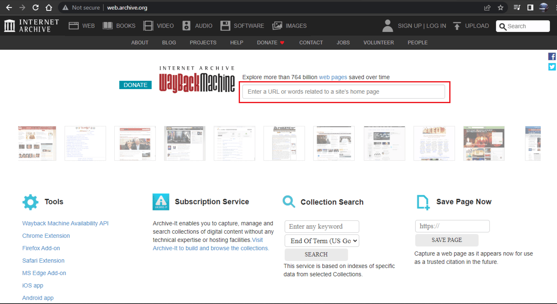Click the WEB text label in navigation
Image resolution: width=557 pixels, height=304 pixels.
click(x=88, y=26)
